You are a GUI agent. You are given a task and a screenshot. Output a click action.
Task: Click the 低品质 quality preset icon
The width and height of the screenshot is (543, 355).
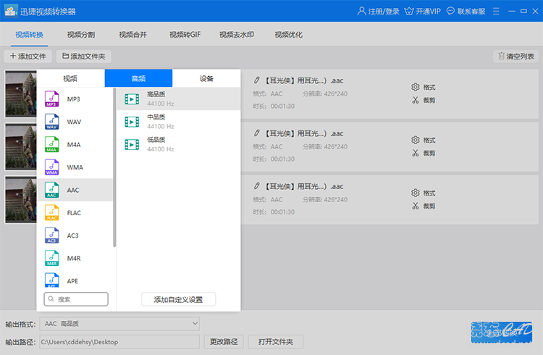(x=132, y=144)
